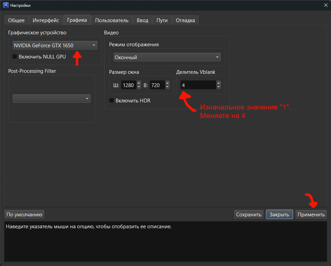Click the Post-Processing Filter label
This screenshot has width=331, height=266.
(x=32, y=71)
